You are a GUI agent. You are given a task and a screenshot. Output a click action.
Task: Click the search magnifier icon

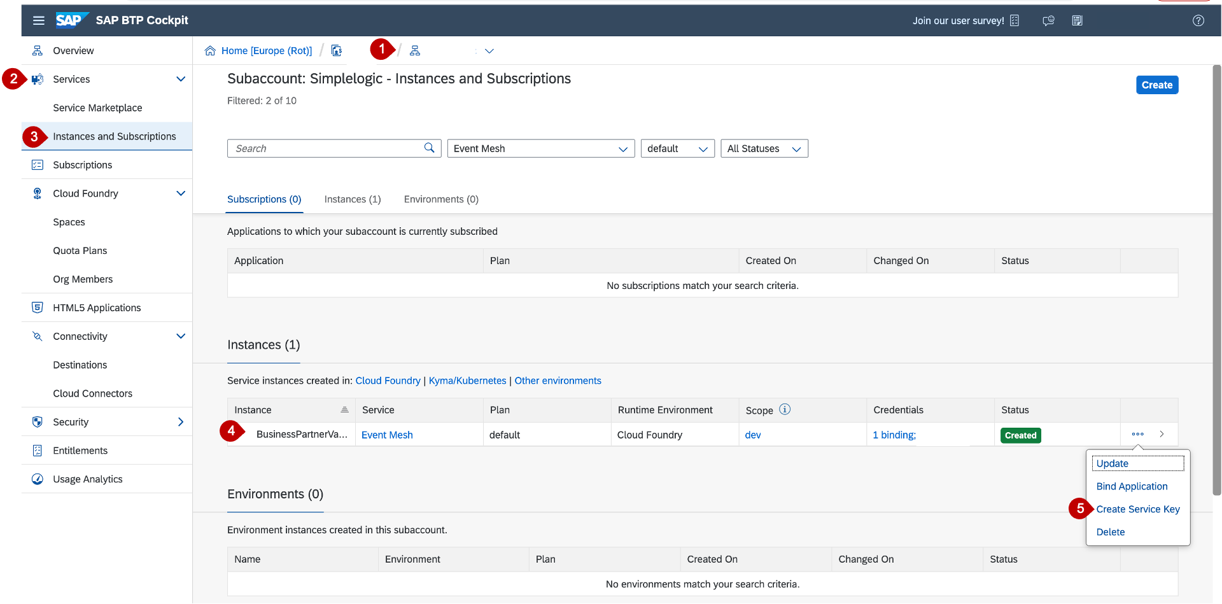point(430,148)
